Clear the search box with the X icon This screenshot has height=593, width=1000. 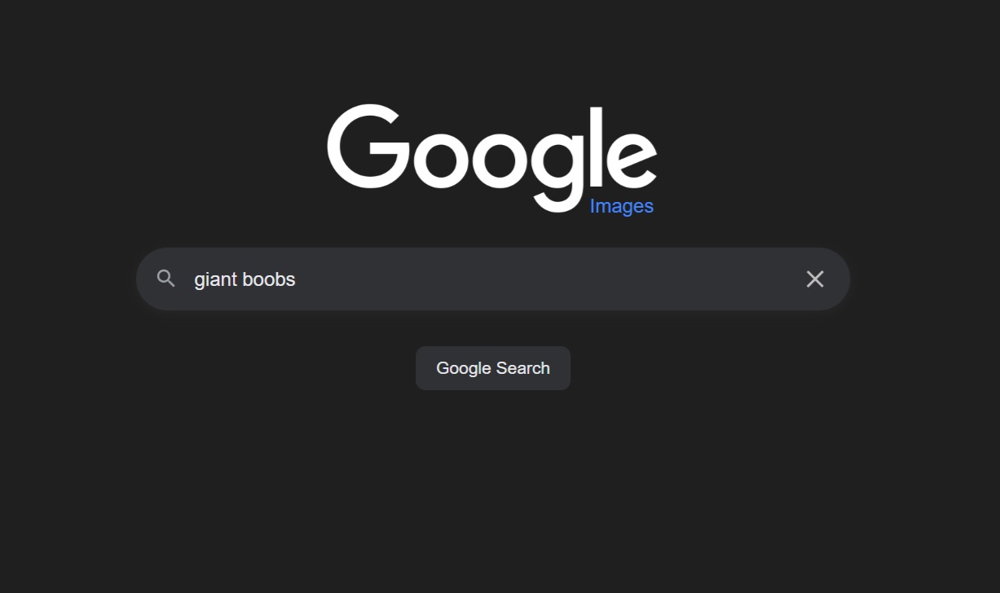[815, 279]
